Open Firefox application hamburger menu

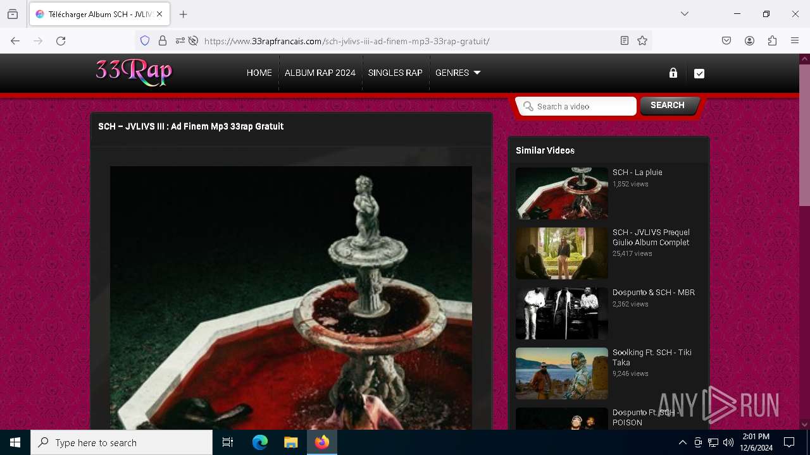[795, 40]
